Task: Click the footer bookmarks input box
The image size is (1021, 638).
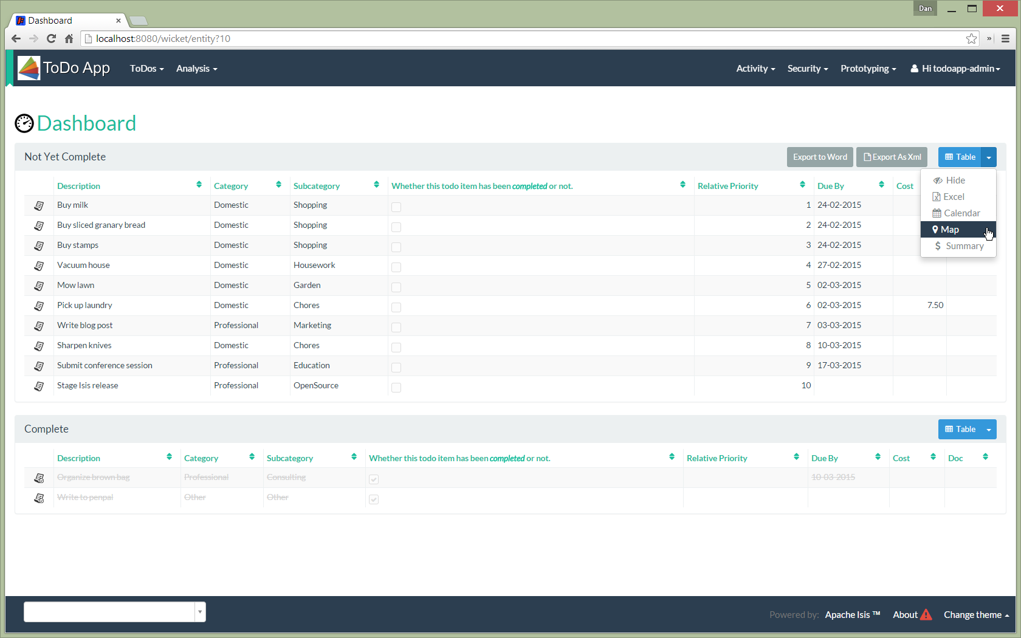Action: (109, 612)
